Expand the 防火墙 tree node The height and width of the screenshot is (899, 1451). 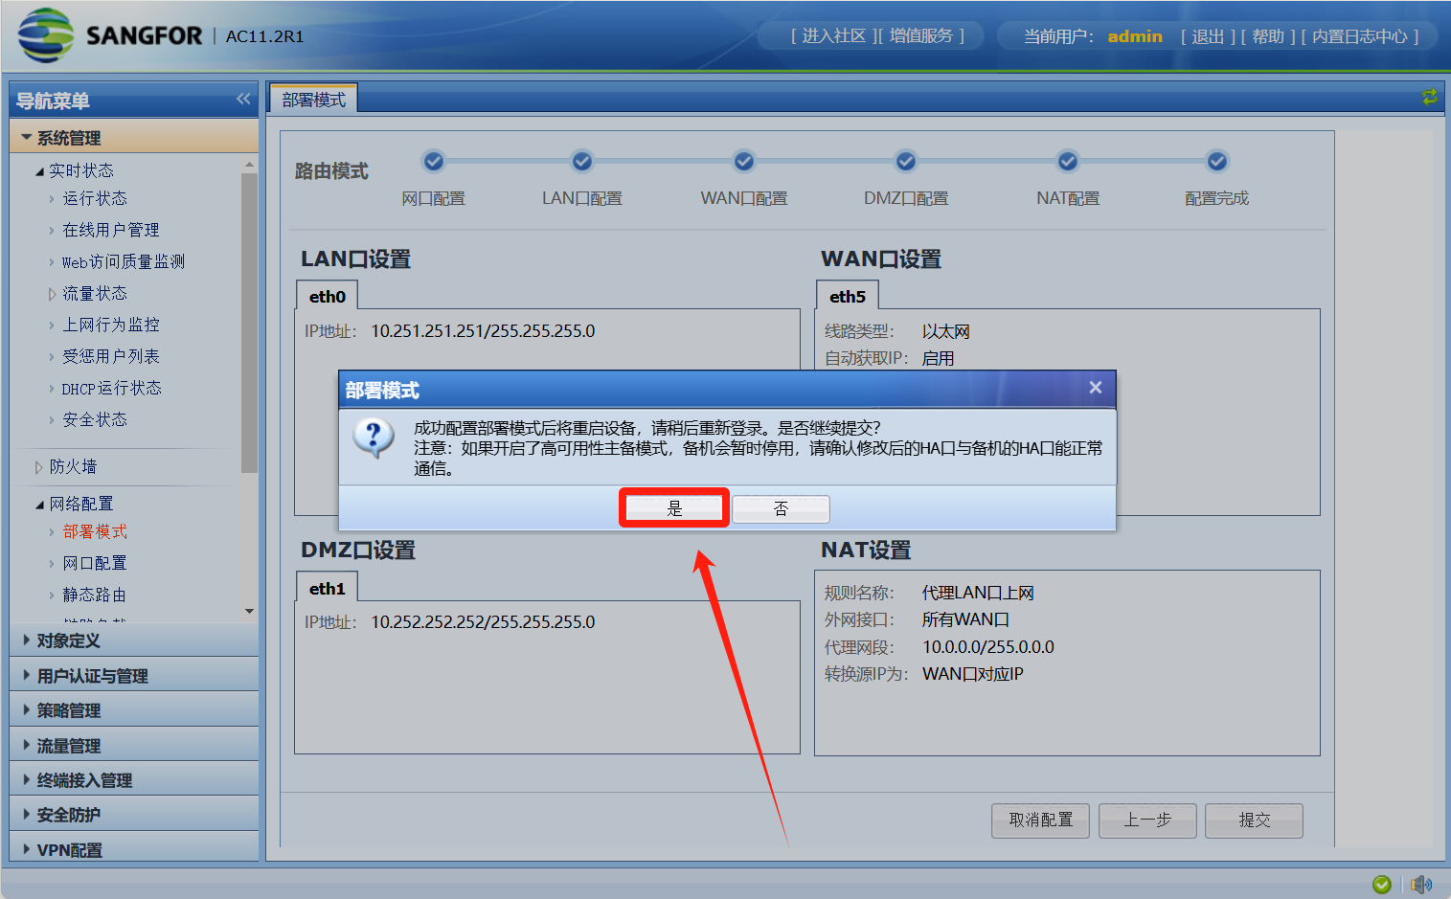[73, 466]
